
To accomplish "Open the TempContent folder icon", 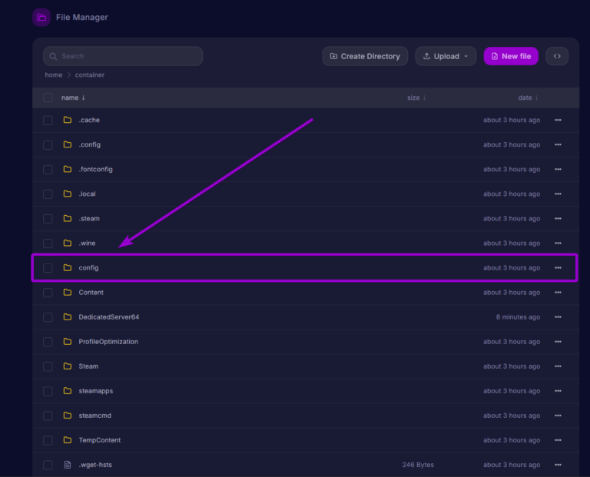I will coord(68,440).
